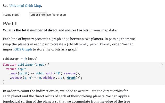
Task: Follow the GDS Graph link
Action: point(23,49)
